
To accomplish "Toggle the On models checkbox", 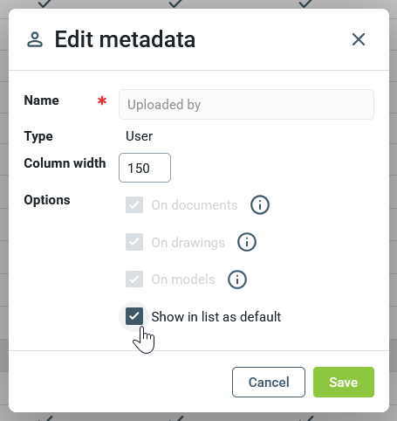I will 134,280.
